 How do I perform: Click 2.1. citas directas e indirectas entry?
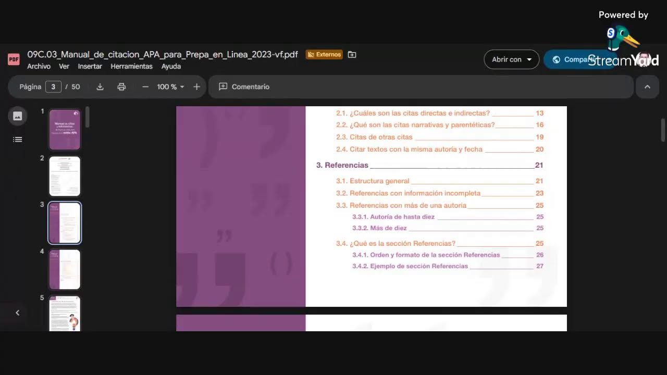pos(440,113)
